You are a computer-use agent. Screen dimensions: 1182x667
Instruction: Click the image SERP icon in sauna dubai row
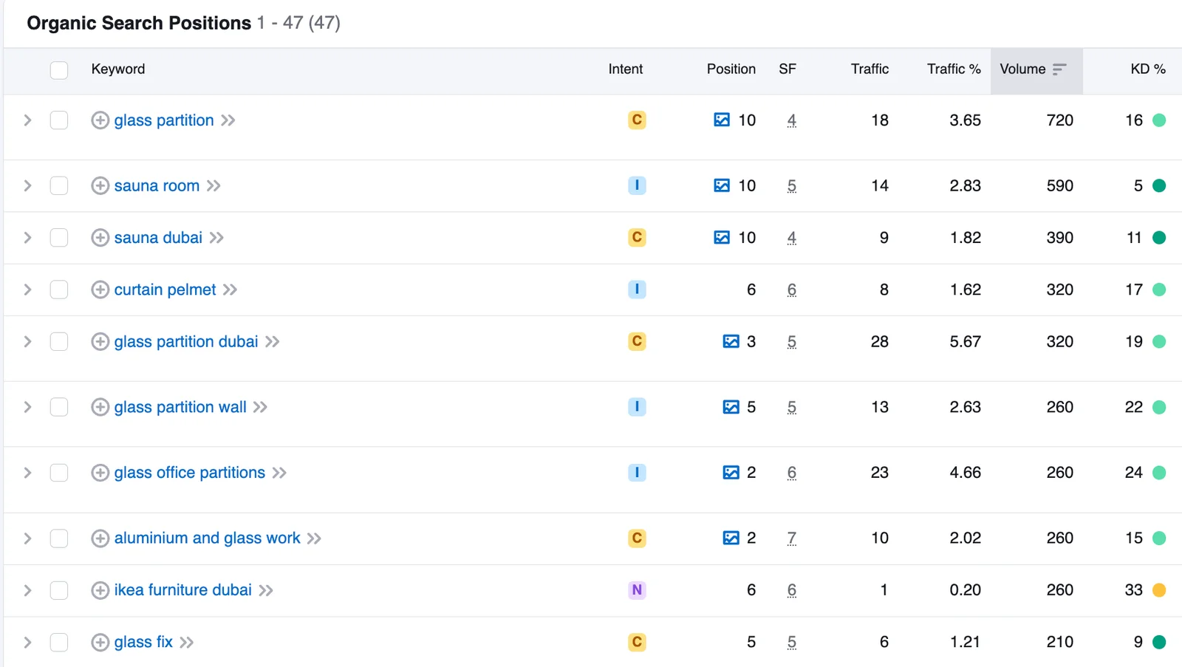pyautogui.click(x=722, y=238)
